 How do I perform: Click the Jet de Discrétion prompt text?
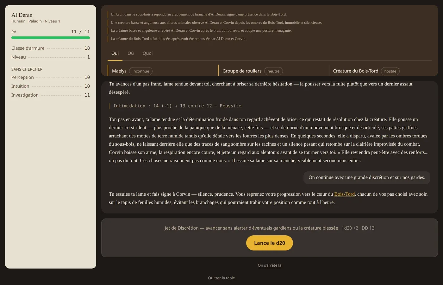click(270, 228)
